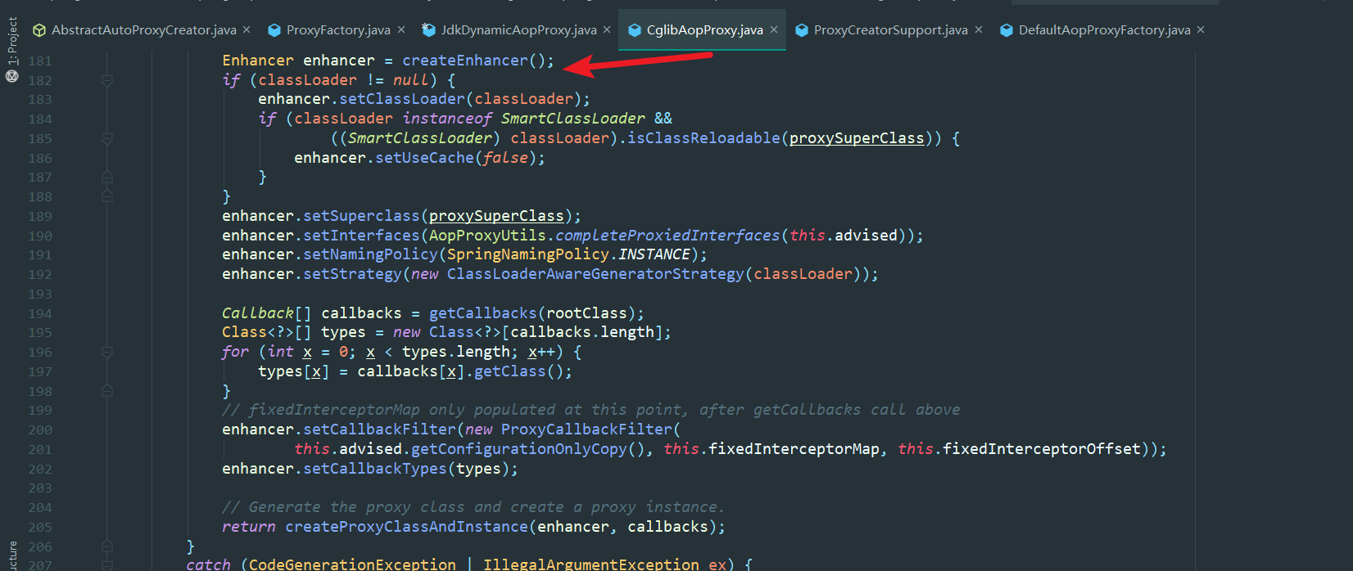This screenshot has height=571, width=1353.
Task: Collapse the catch block at line 207
Action: tap(107, 564)
